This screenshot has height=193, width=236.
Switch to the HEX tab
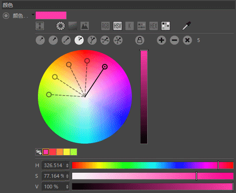[x=154, y=26]
